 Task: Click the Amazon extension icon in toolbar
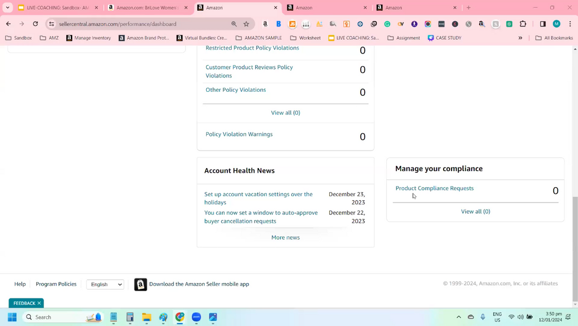pos(265,24)
